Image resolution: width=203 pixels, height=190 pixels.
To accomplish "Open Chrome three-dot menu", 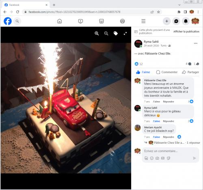I will click(198, 12).
